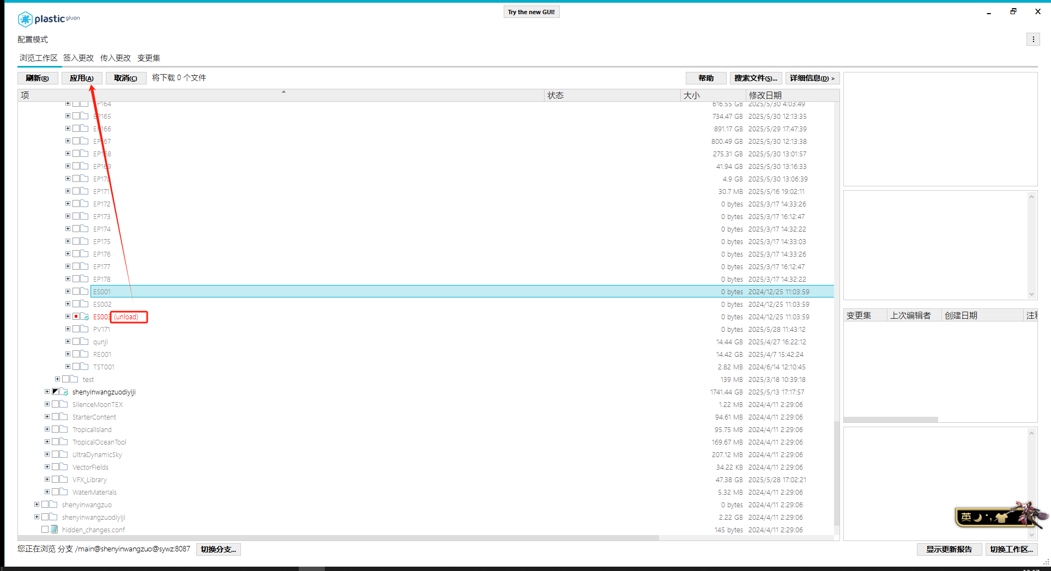This screenshot has height=571, width=1051.
Task: Click the horizontal scrollbar under file tree
Action: (x=338, y=538)
